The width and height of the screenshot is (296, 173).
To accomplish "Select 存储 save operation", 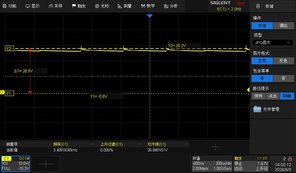I will (x=262, y=26).
